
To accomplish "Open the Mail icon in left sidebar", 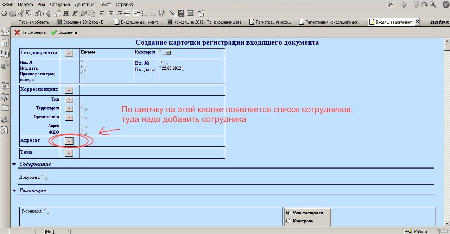I will [5, 32].
